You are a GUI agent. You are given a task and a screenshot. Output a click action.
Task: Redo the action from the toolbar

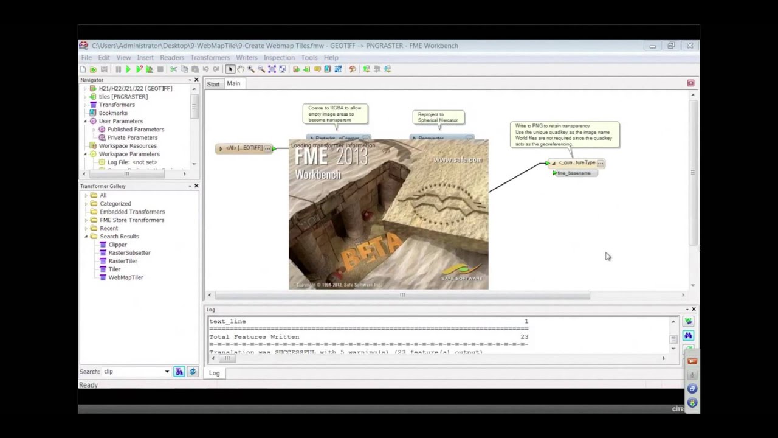pos(216,69)
